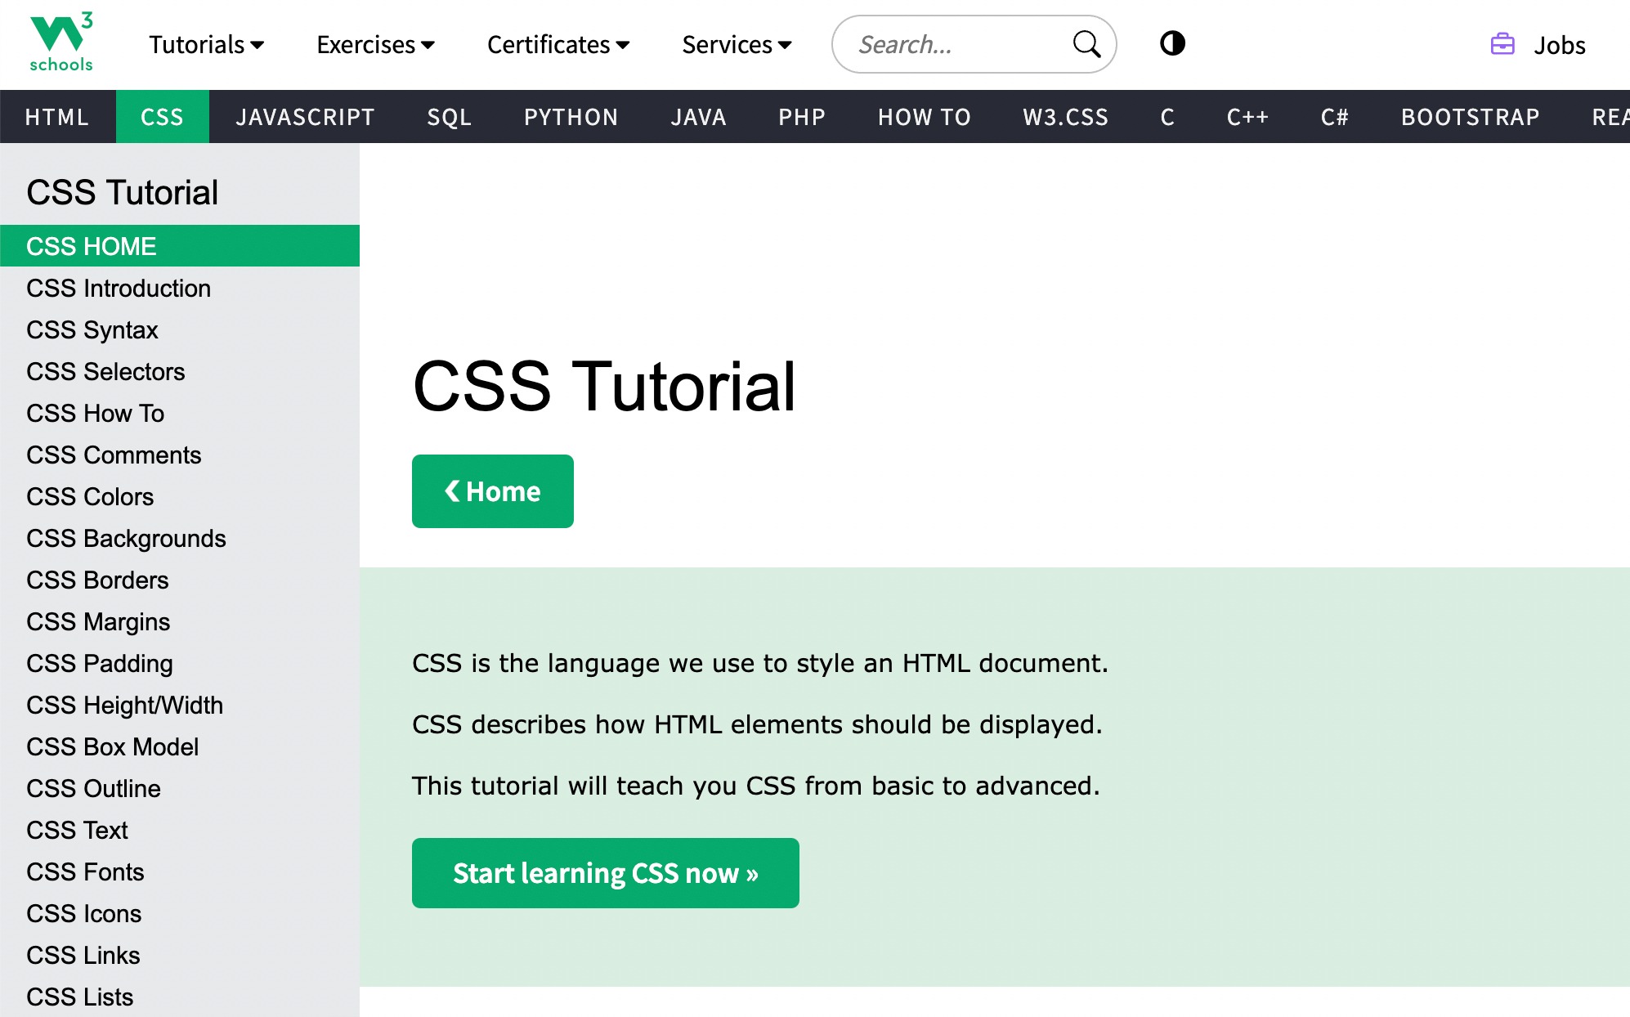Expand the Exercises navigation menu

[x=376, y=44]
